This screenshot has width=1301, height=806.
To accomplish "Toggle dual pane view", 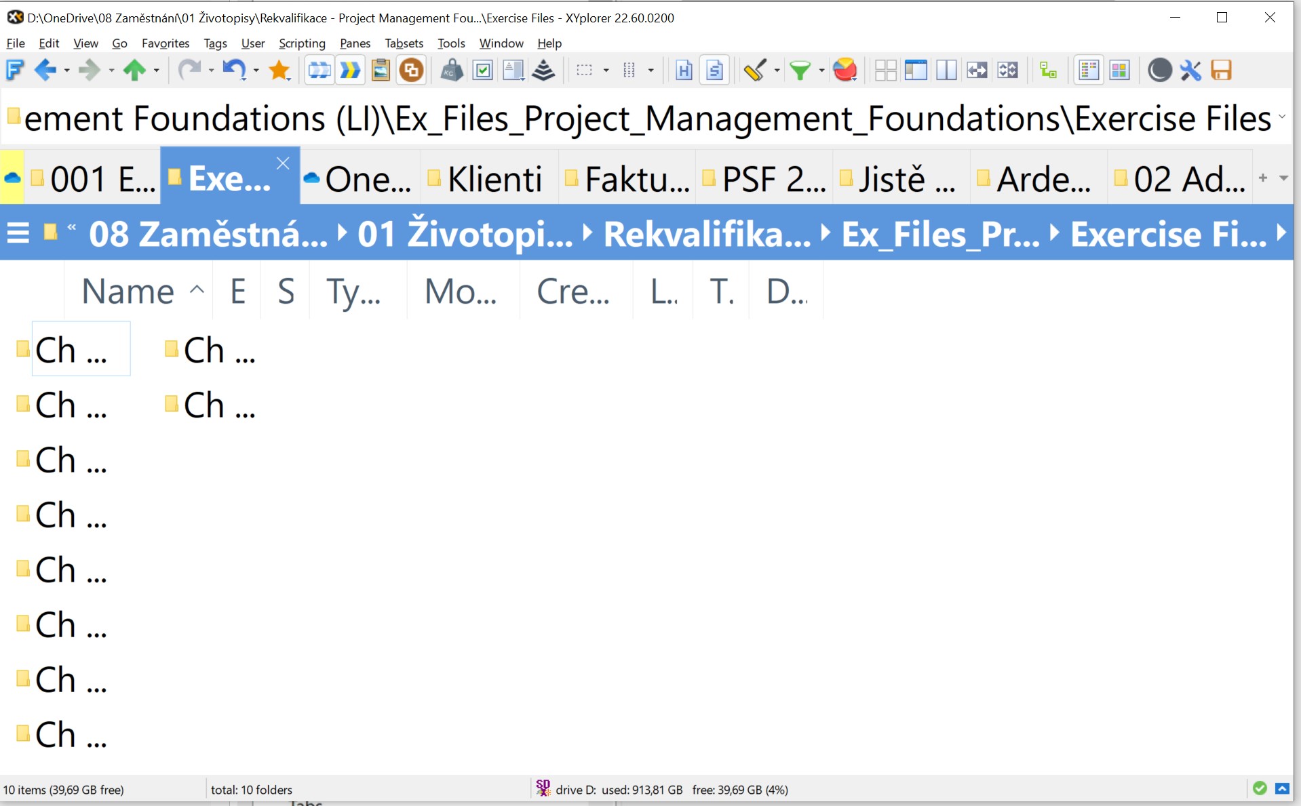I will pyautogui.click(x=946, y=70).
